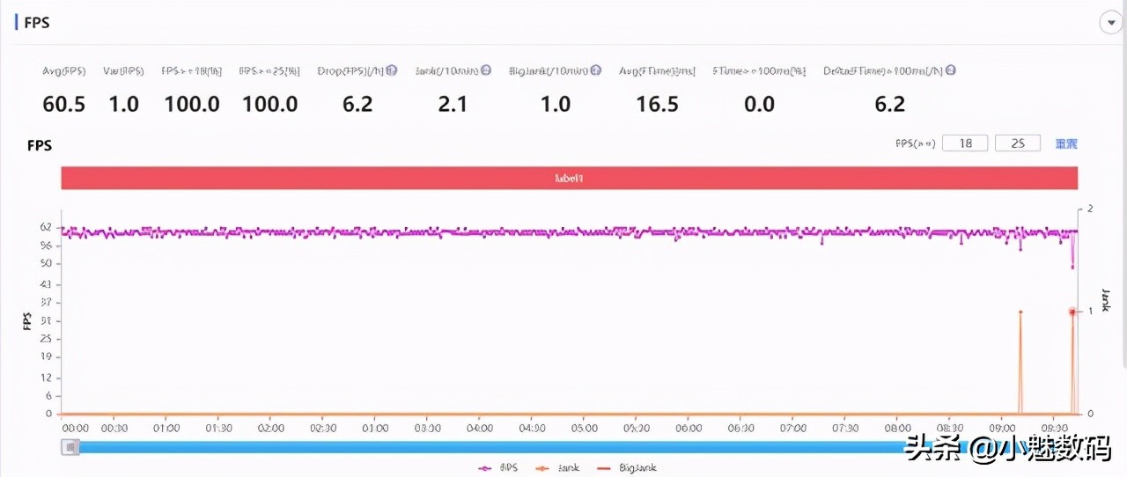Open help icon next to Delta(FTime)
Viewport: 1127px width, 477px height.
[951, 70]
